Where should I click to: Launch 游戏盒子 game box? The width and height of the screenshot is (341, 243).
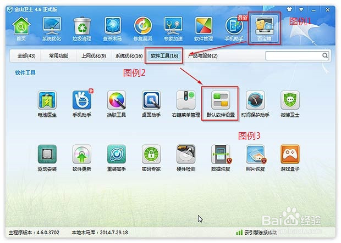[x=290, y=158]
